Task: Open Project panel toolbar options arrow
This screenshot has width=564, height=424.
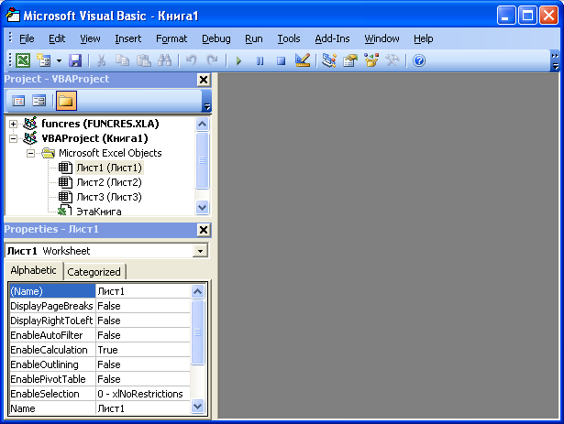Action: (207, 102)
